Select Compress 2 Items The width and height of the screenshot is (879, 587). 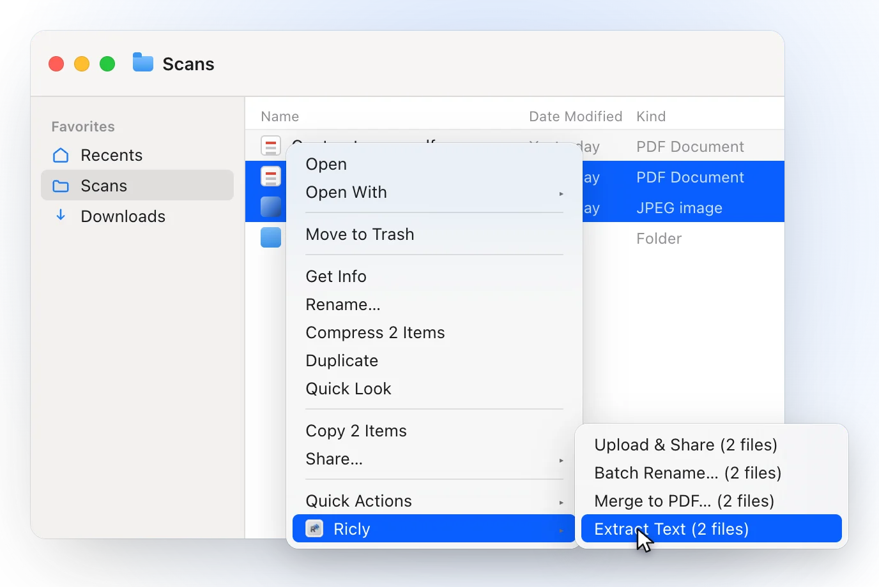434,332
